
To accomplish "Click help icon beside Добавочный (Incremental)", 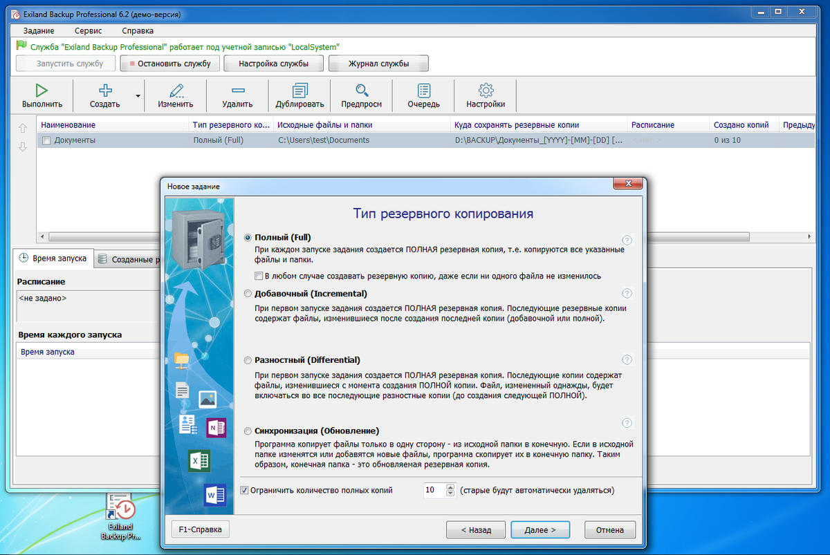I will (627, 294).
